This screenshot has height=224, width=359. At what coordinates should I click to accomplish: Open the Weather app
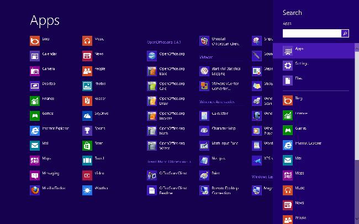tap(87, 190)
